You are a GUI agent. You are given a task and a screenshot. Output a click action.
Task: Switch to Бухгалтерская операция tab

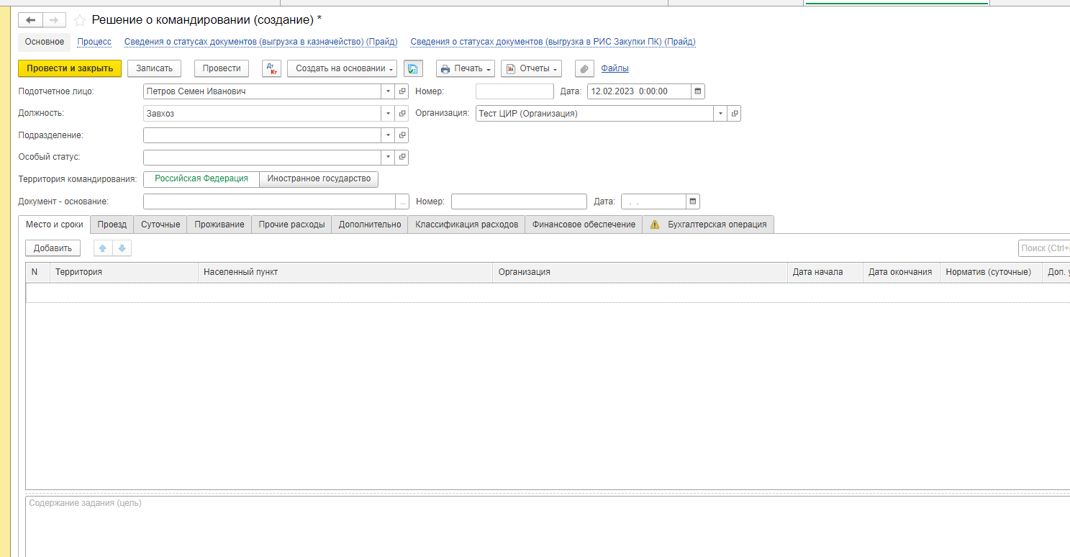click(709, 225)
